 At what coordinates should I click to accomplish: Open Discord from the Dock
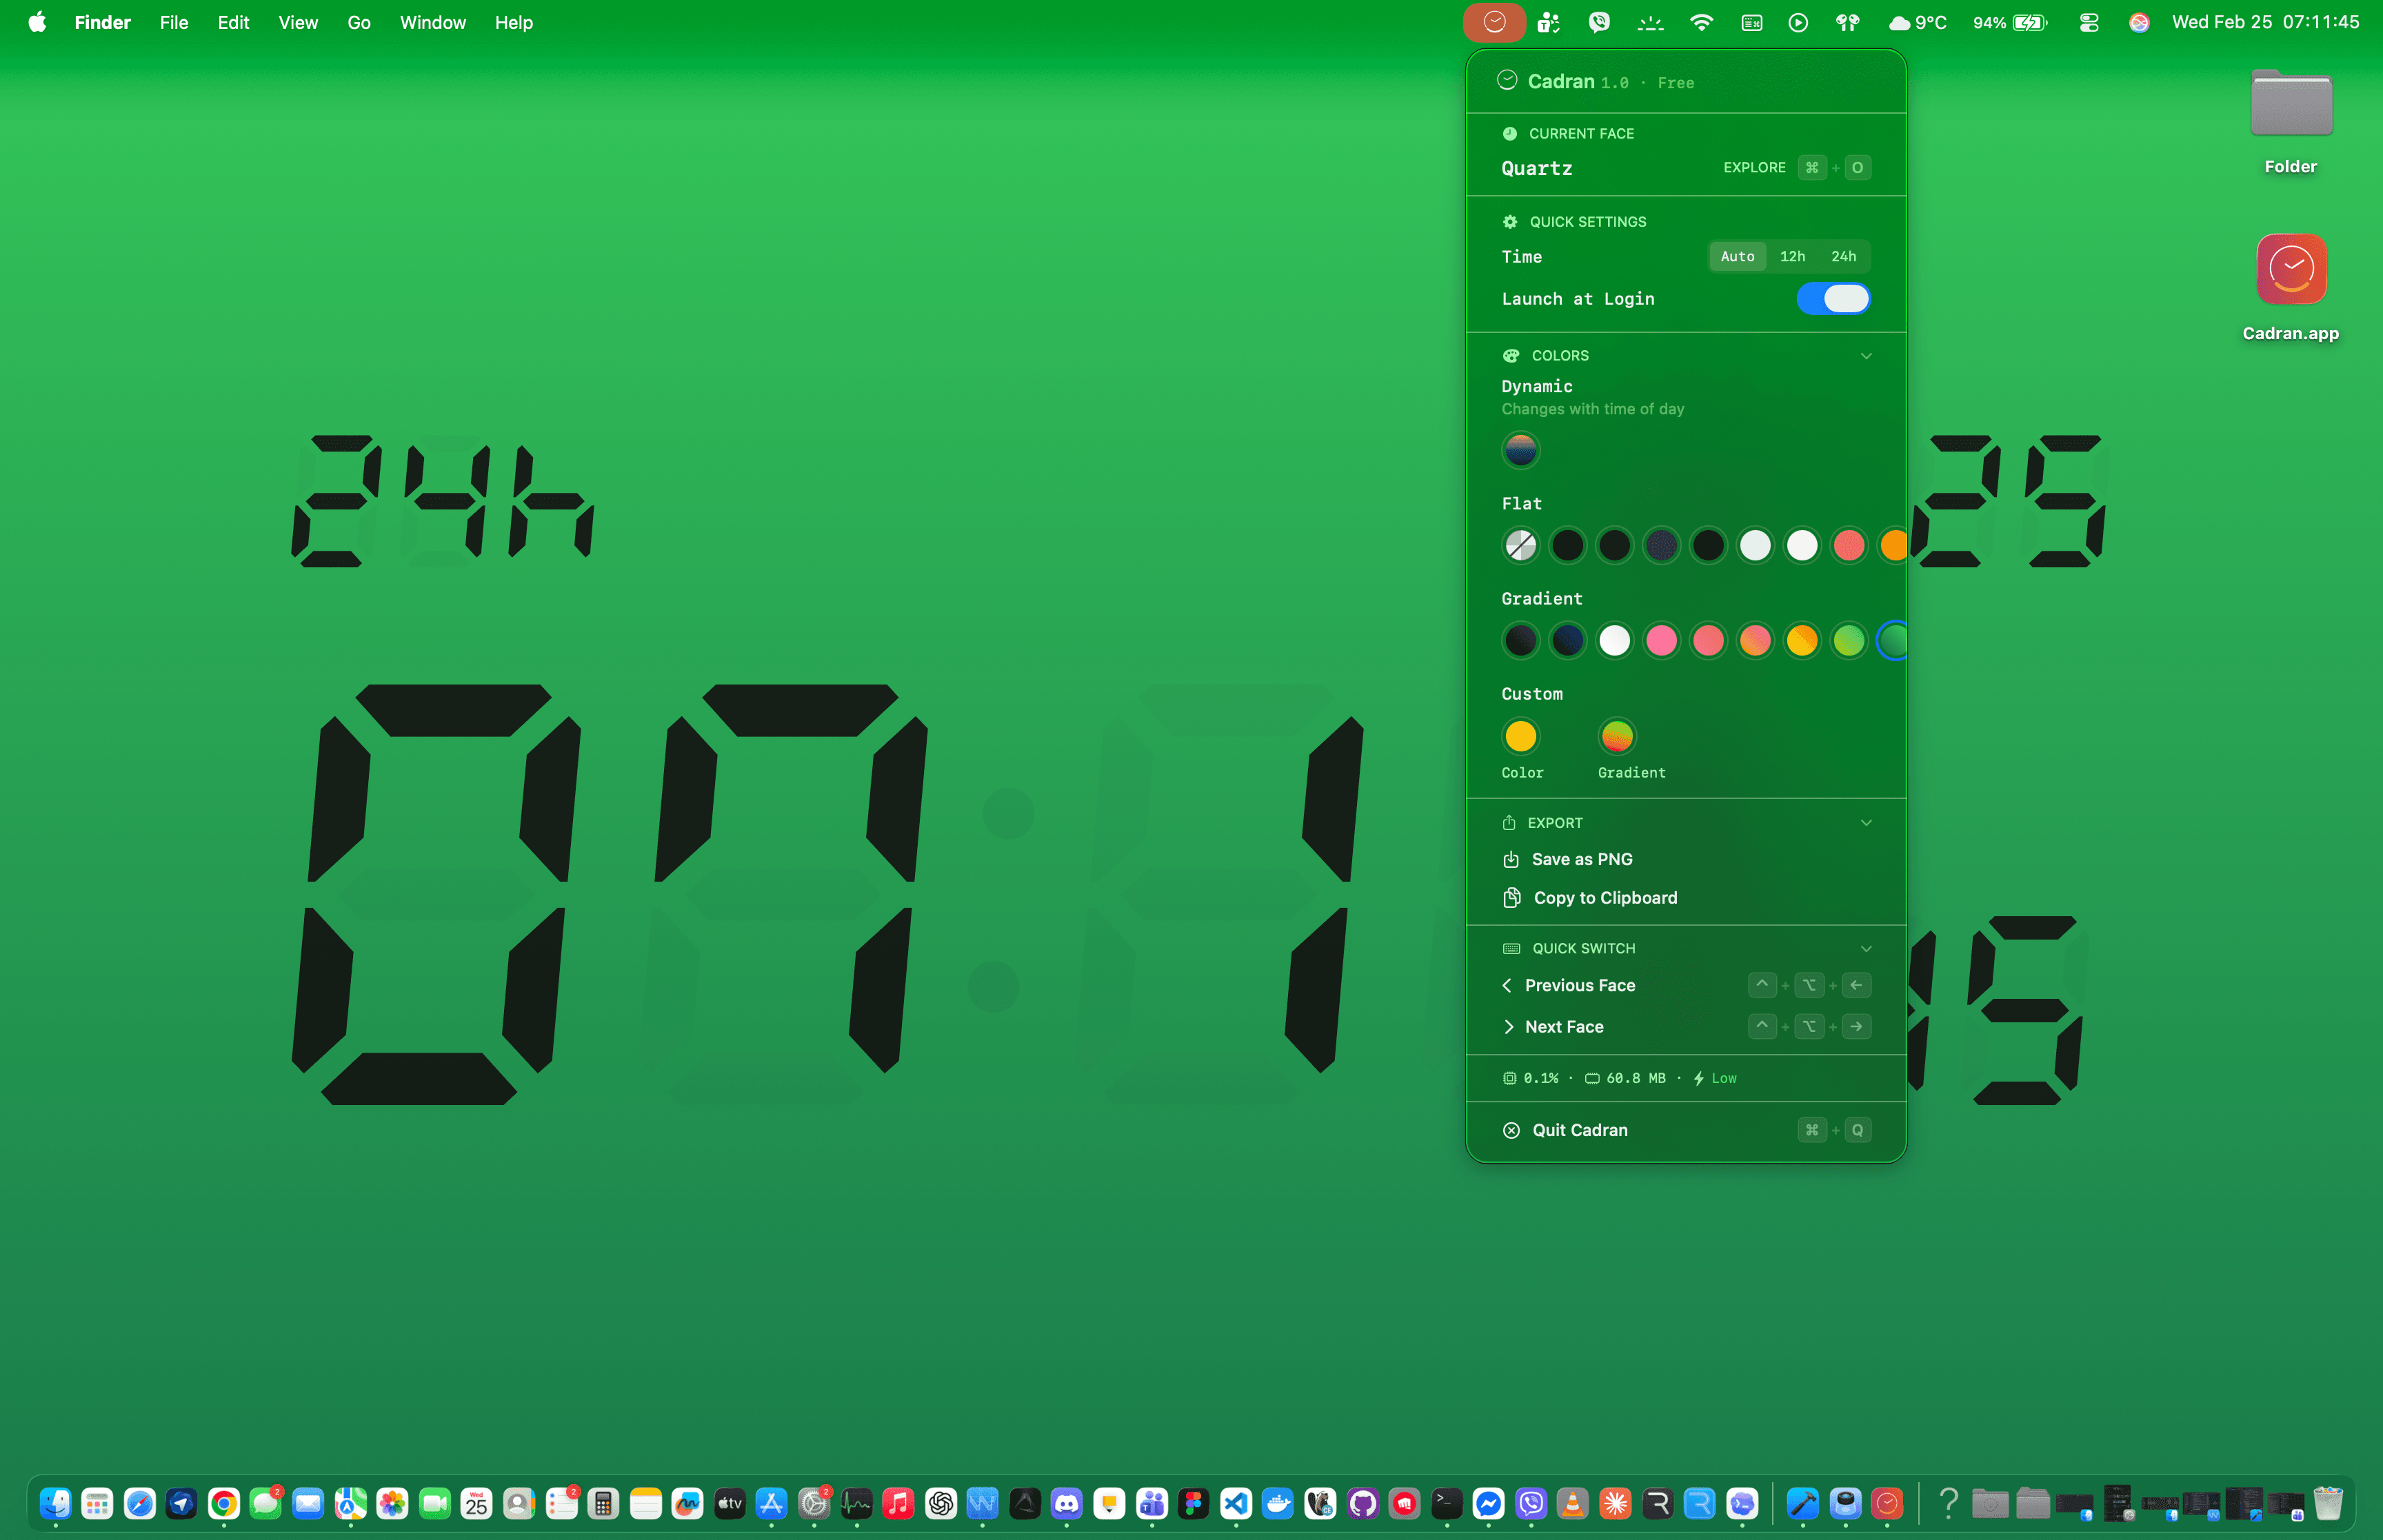pos(1068,1503)
